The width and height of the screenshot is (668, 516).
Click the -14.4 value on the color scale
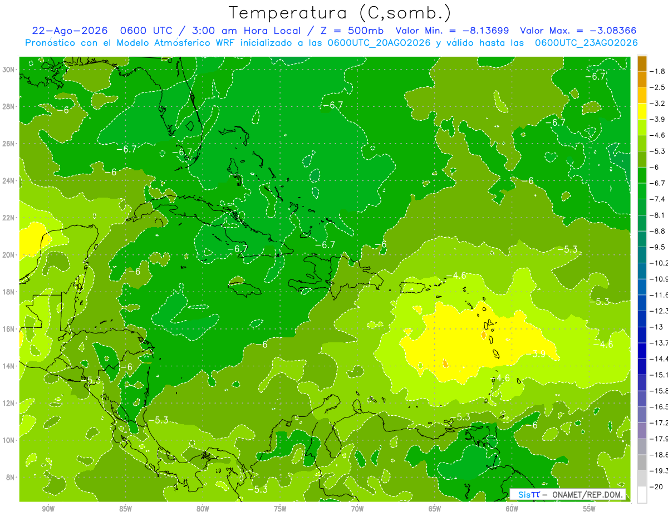point(659,358)
